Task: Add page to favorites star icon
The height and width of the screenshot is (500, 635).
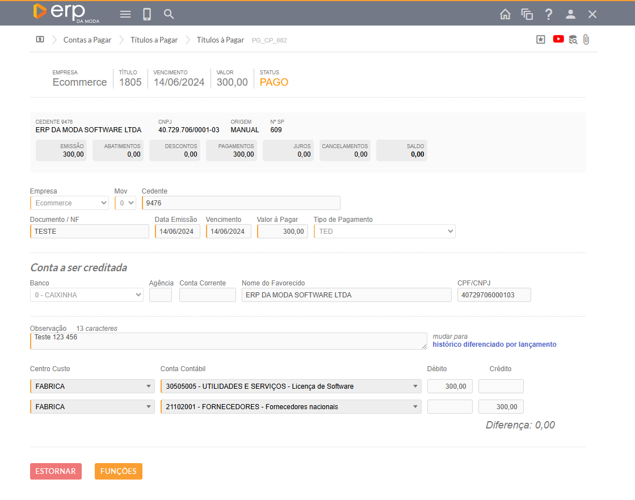Action: (x=540, y=40)
